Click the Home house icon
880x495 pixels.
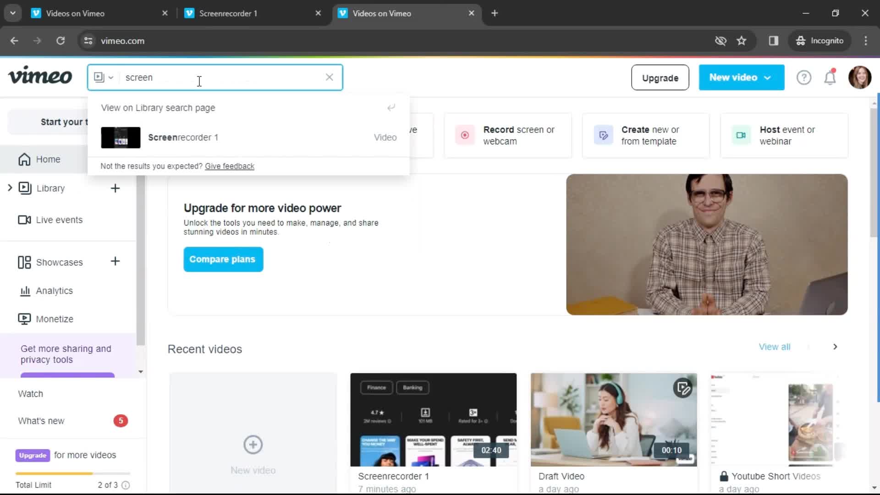(x=24, y=159)
